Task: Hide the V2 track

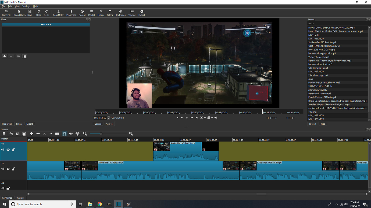Action: tap(8, 150)
